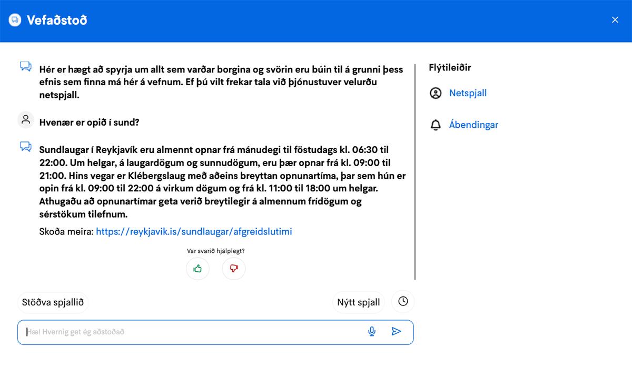Open Netspjall from the quick links
Viewport: 632px width, 368px height.
468,93
